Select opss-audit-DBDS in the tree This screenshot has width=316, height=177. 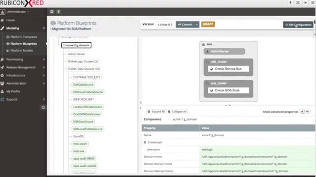click(83, 158)
